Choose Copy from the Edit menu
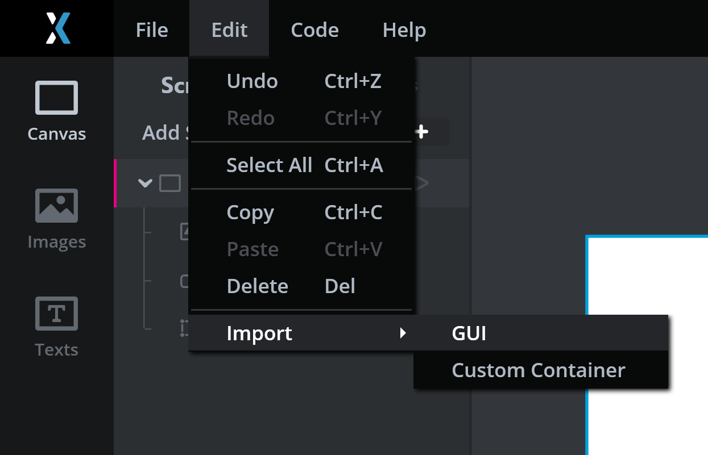This screenshot has width=708, height=455. [x=250, y=212]
